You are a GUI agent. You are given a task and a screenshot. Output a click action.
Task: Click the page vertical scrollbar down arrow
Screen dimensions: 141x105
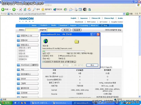tap(140, 96)
